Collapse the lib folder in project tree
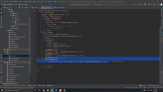Screen dimensions: 163x92 5,54
